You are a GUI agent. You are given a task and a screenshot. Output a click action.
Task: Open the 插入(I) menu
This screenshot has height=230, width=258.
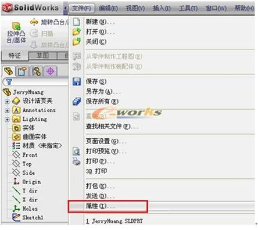point(162,8)
